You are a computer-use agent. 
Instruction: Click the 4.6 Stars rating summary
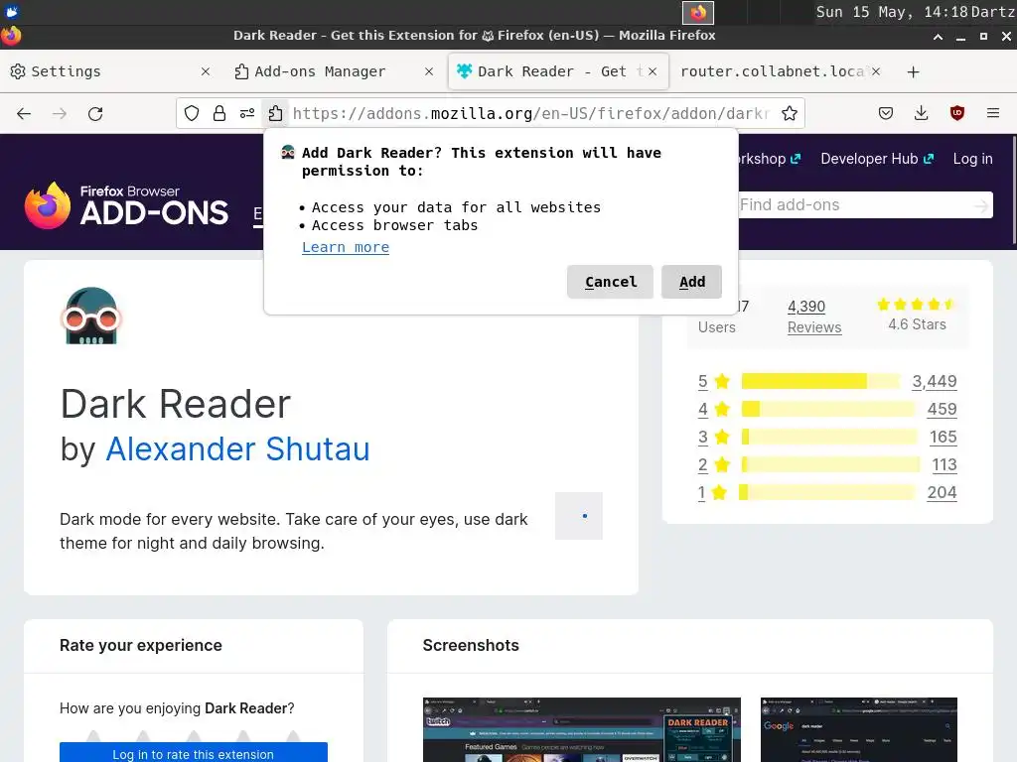coord(917,316)
